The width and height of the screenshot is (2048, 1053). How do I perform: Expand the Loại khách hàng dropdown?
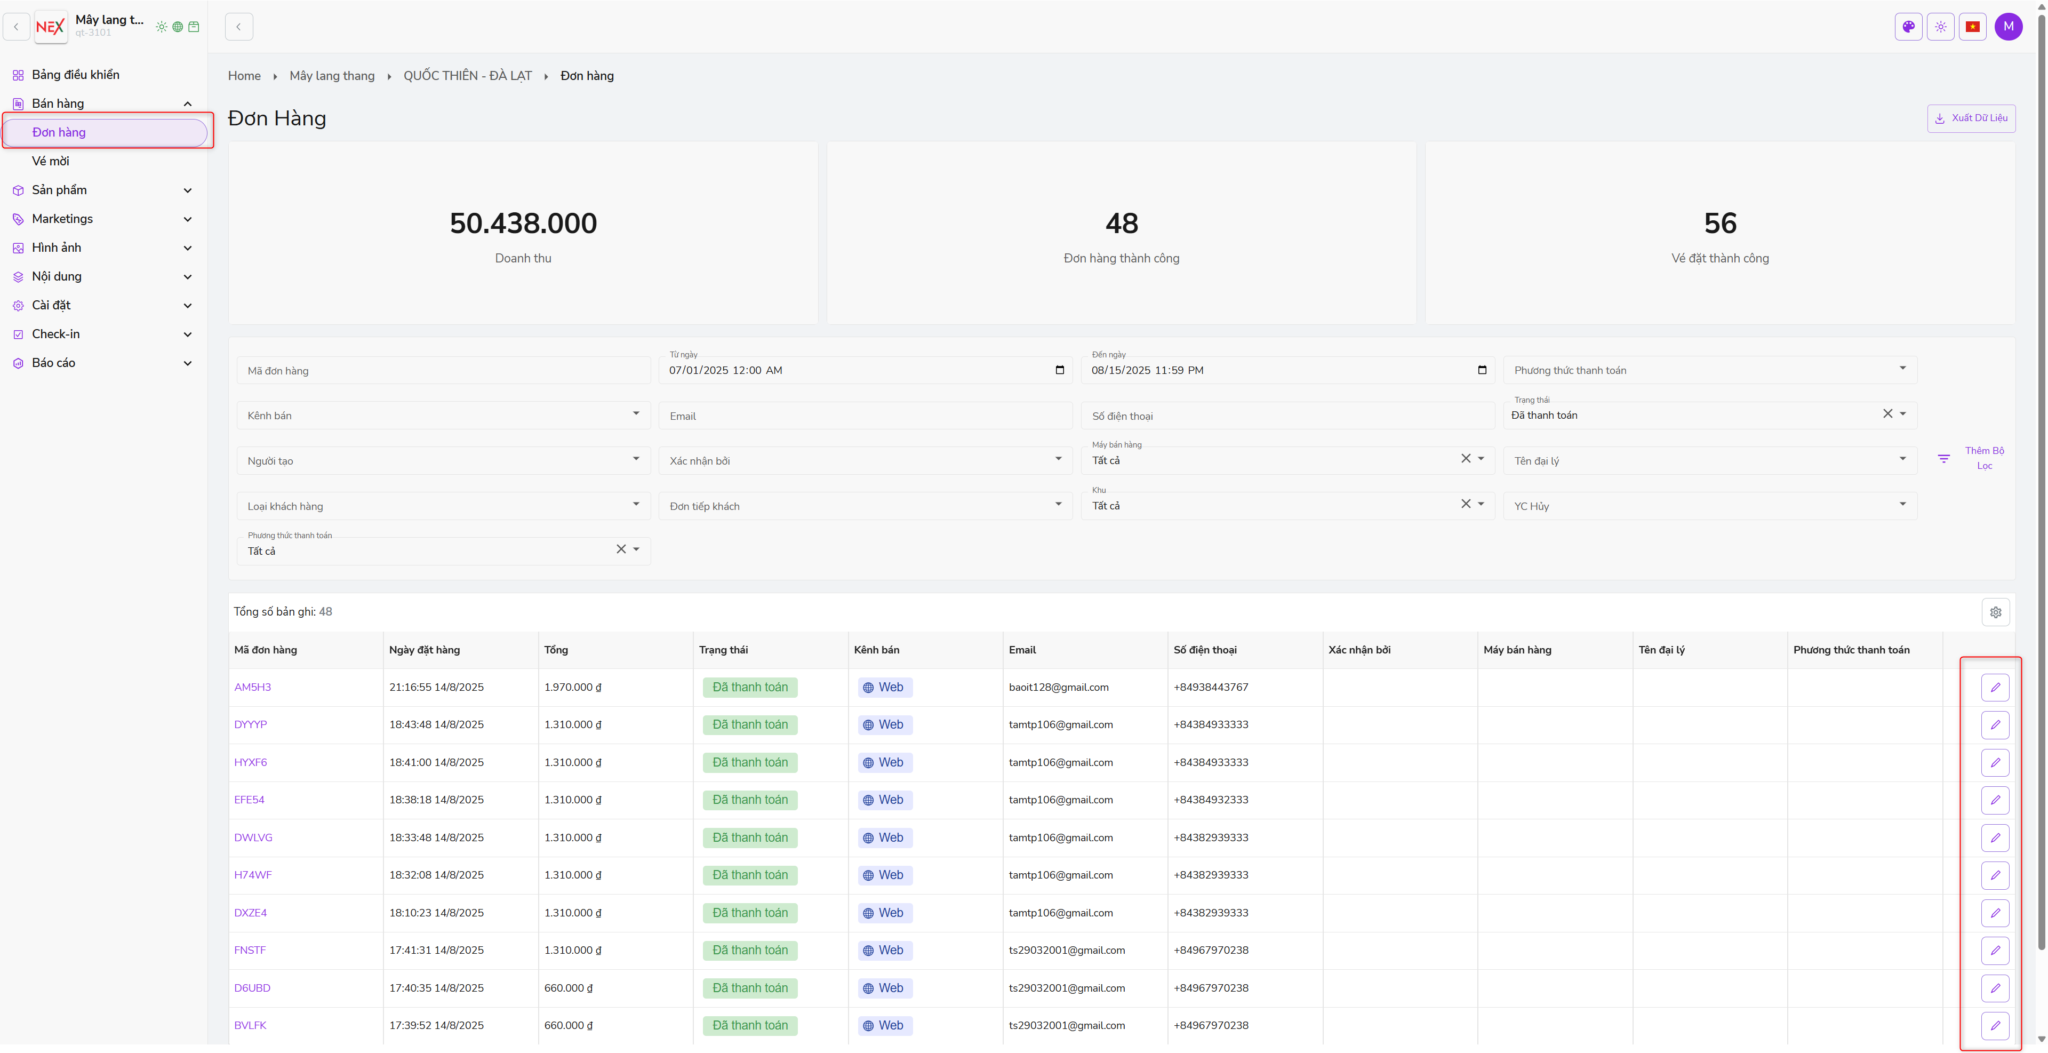(x=443, y=506)
